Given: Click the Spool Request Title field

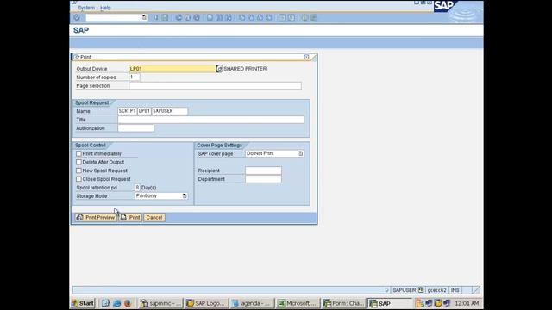Looking at the screenshot, I should [210, 120].
